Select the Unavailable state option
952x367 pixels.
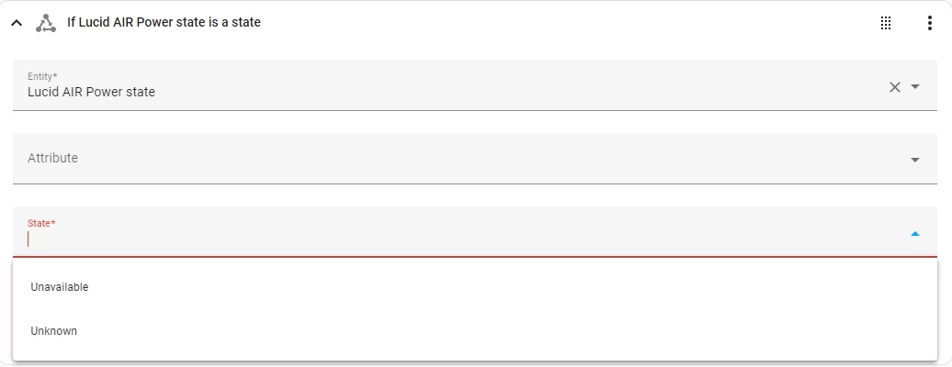click(x=475, y=287)
